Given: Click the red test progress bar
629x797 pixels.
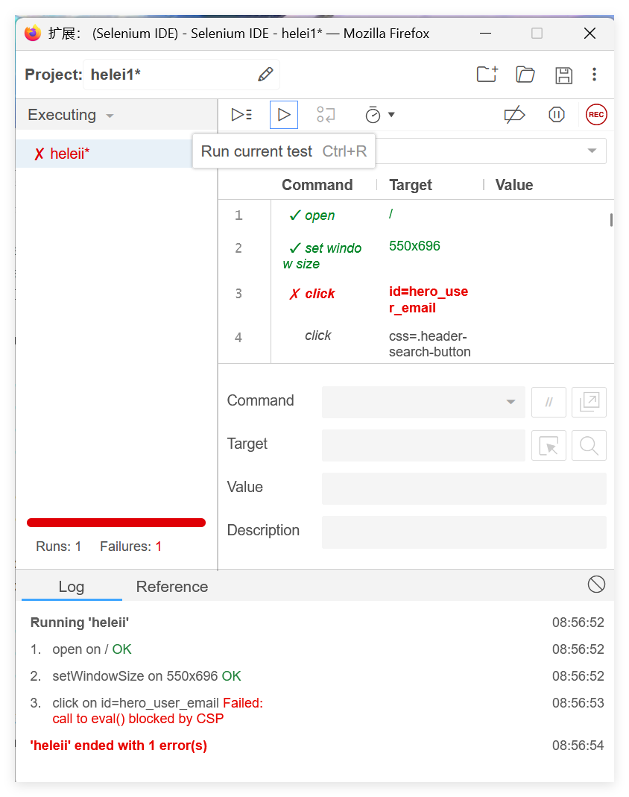Looking at the screenshot, I should [x=116, y=523].
